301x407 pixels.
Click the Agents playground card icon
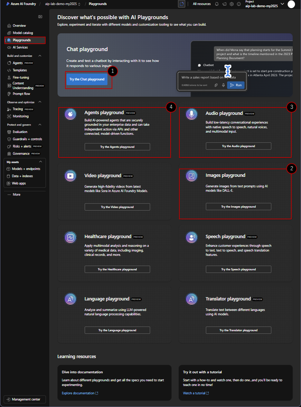click(x=70, y=114)
